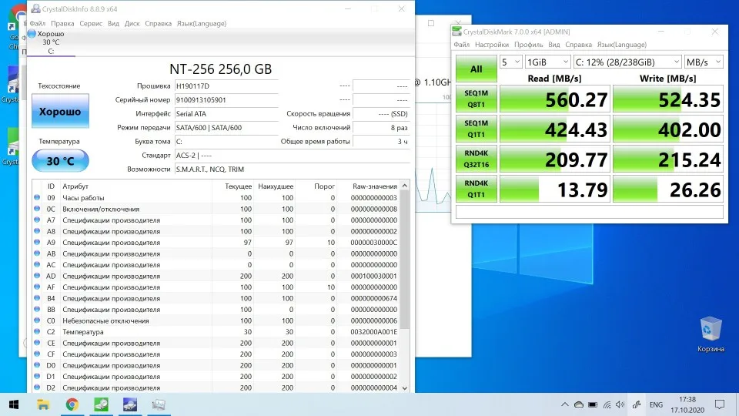Click blue status icon in row D2
Image resolution: width=739 pixels, height=416 pixels.
tap(37, 387)
